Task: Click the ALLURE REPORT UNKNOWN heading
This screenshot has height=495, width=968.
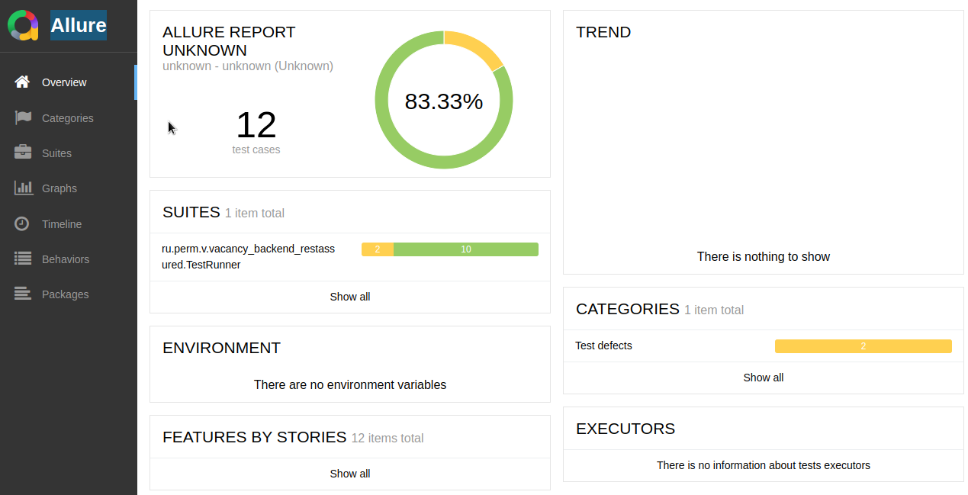Action: [229, 41]
